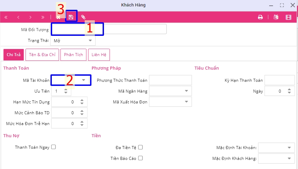This screenshot has width=298, height=169.
Task: Jump to the last record
Action: tap(43, 17)
